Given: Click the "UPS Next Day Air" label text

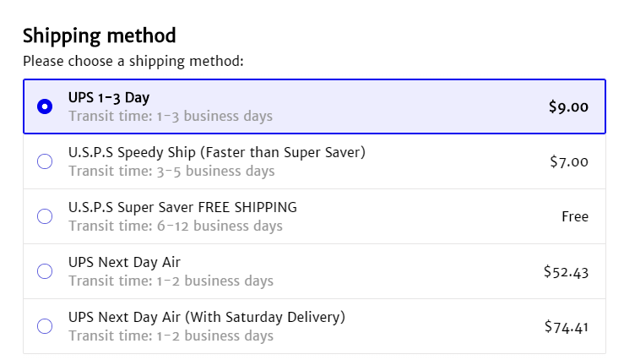Looking at the screenshot, I should pos(124,263).
